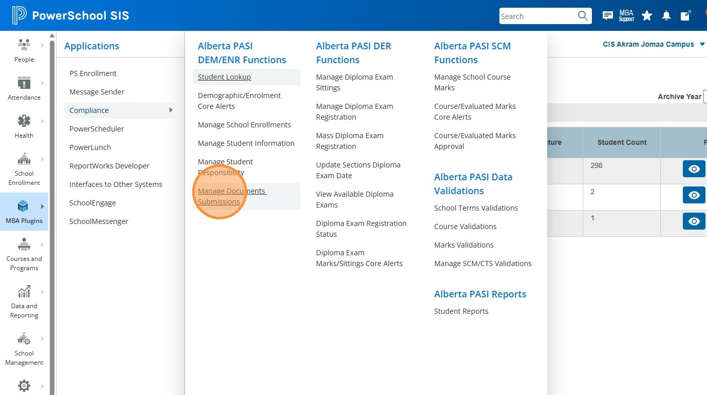View the row with student count 1
Viewport: 707px width, 395px height.
(694, 221)
